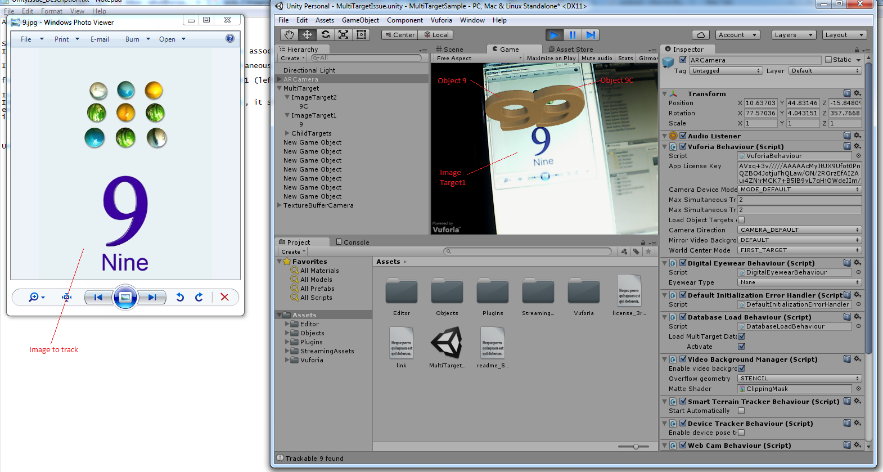Disable the Audio Listener component checkbox

coord(683,136)
